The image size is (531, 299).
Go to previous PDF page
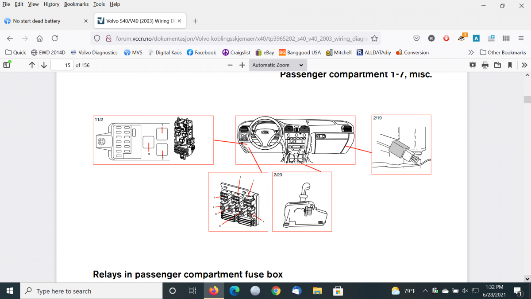click(32, 65)
